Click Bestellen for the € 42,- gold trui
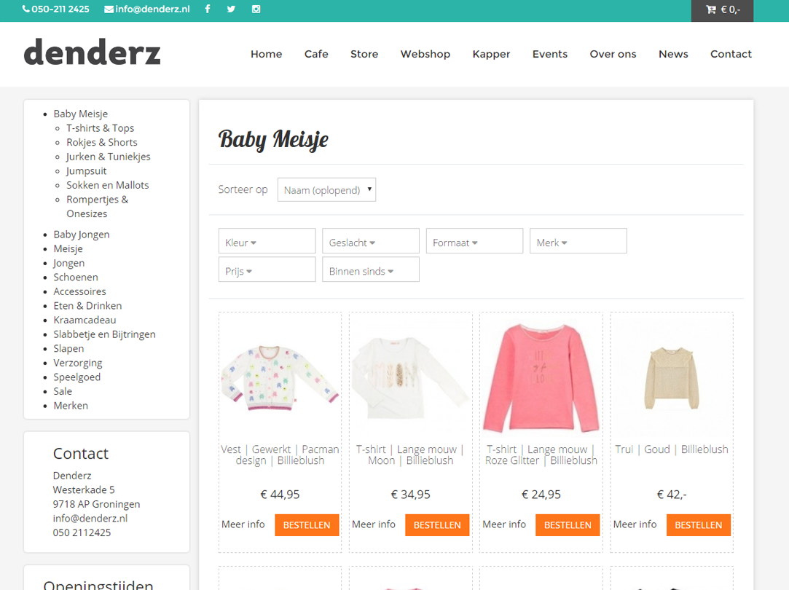The image size is (789, 590). (699, 524)
